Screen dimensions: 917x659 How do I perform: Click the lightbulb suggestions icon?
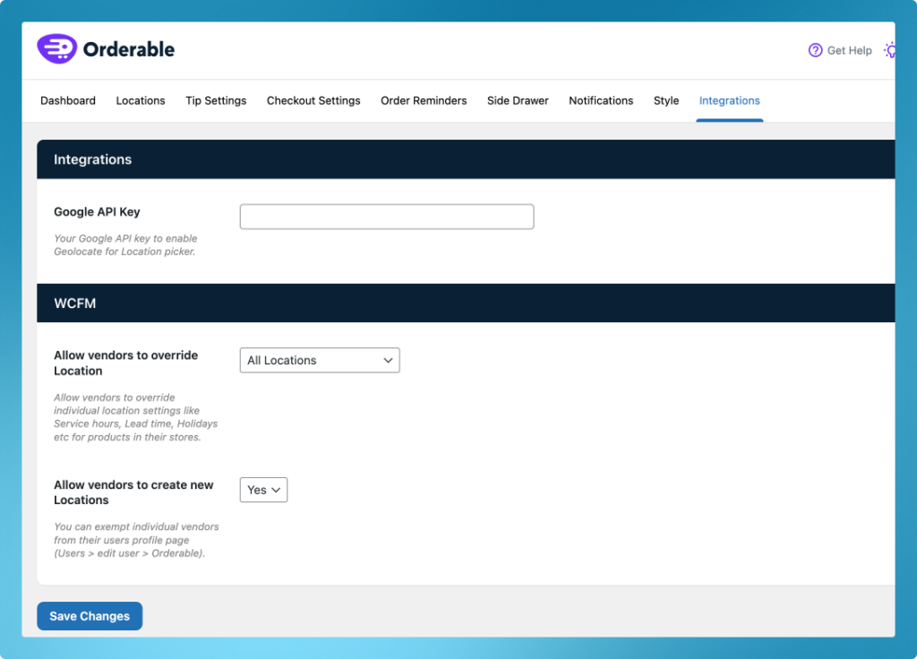click(x=890, y=50)
